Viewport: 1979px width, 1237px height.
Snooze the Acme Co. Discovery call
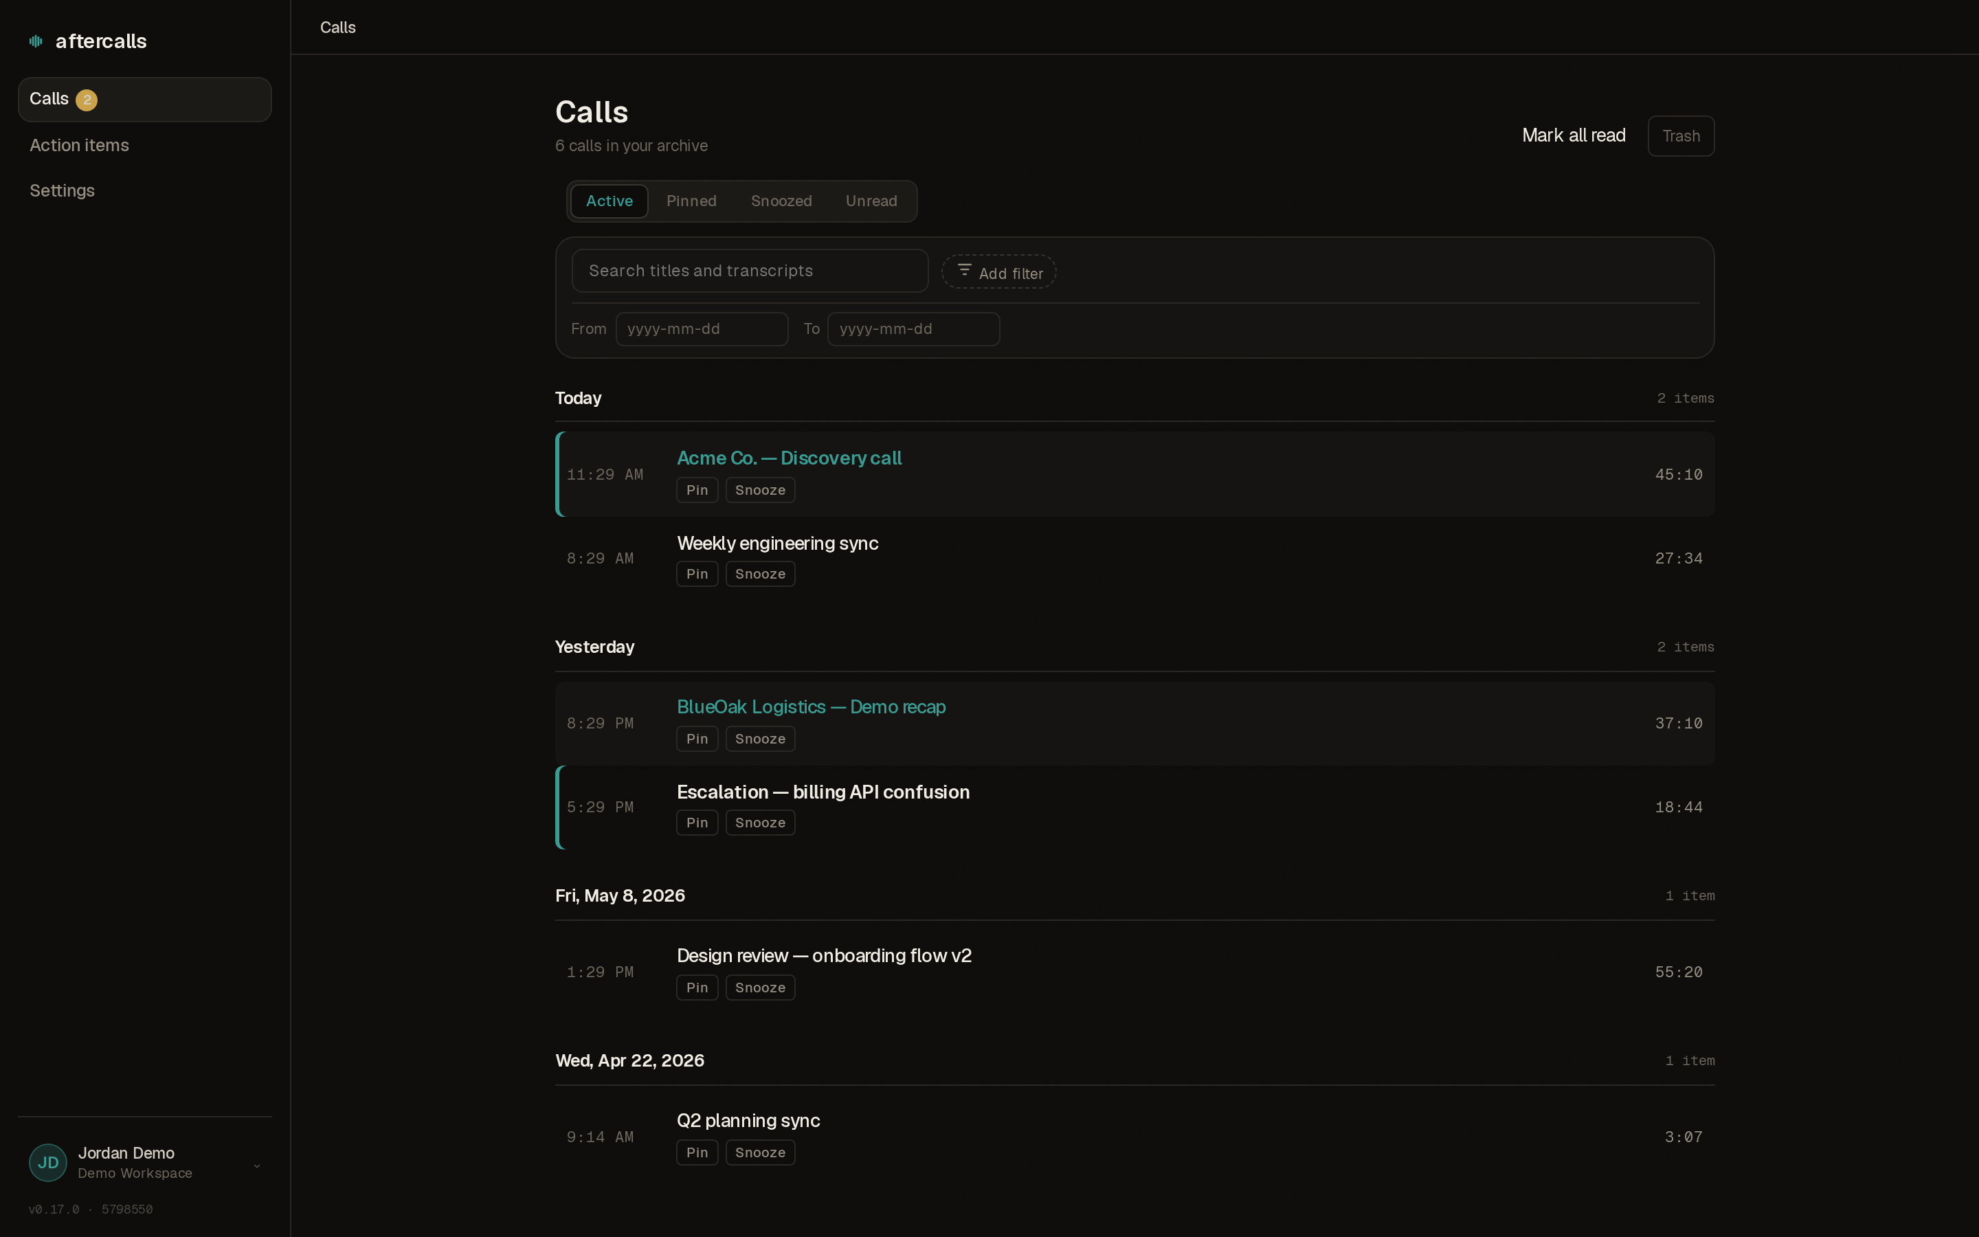[760, 490]
